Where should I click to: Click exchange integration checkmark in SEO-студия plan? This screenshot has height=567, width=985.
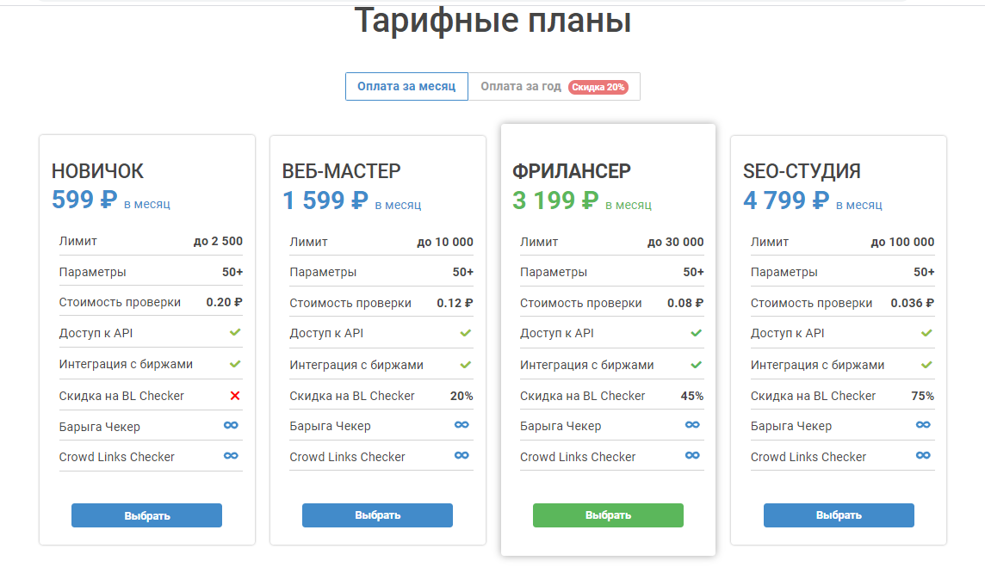coord(926,364)
